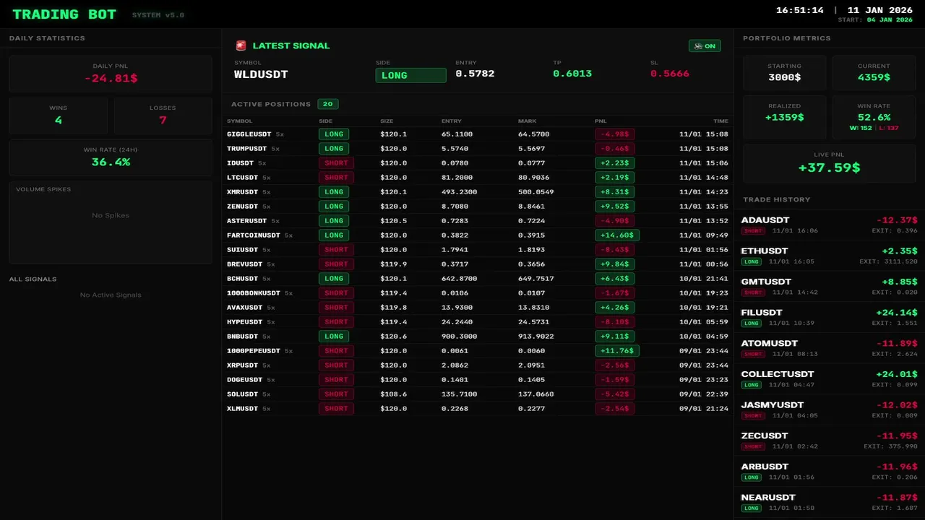Image resolution: width=925 pixels, height=520 pixels.
Task: Select the GIGGLEUSDT position row symbol
Action: (249, 134)
